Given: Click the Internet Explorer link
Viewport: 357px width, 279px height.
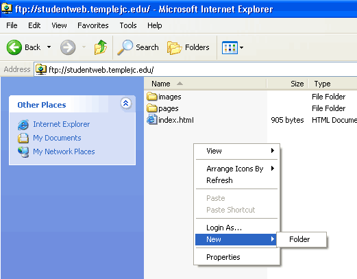Looking at the screenshot, I should [62, 124].
